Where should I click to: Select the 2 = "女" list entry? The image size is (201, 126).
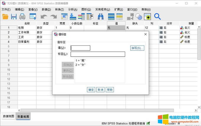click(x=81, y=65)
